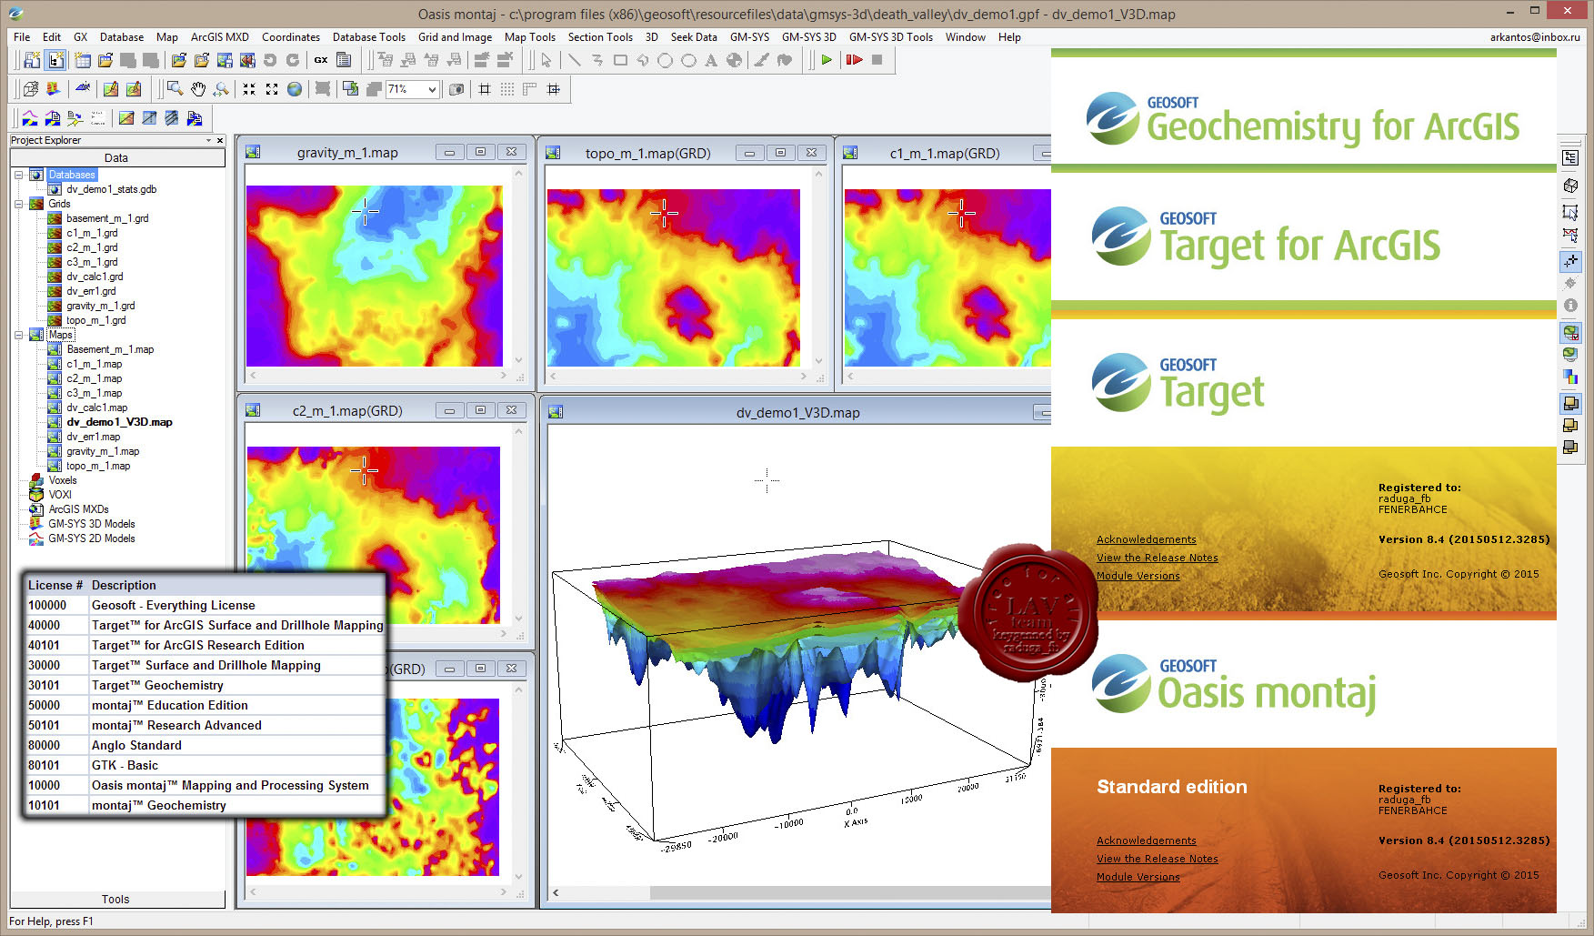Click View the Release Notes in Standard edition panel
The image size is (1594, 936).
(1157, 859)
